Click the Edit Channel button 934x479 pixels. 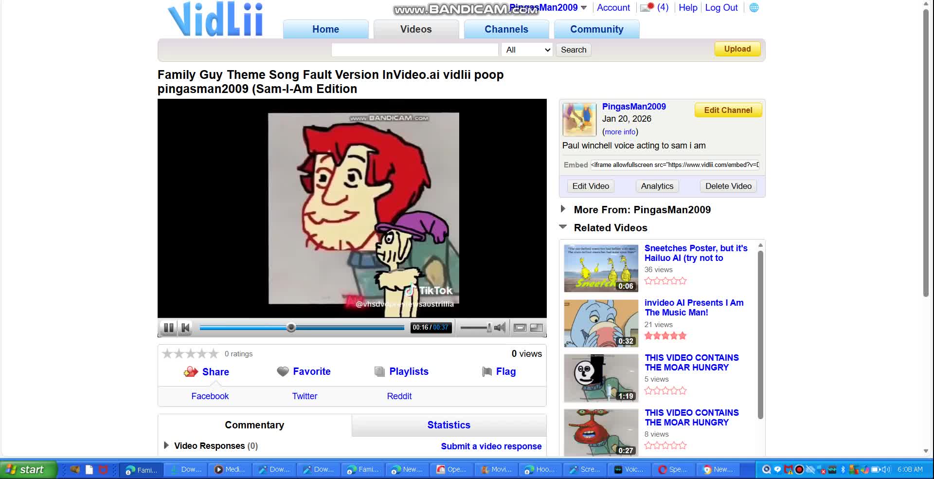pyautogui.click(x=728, y=110)
